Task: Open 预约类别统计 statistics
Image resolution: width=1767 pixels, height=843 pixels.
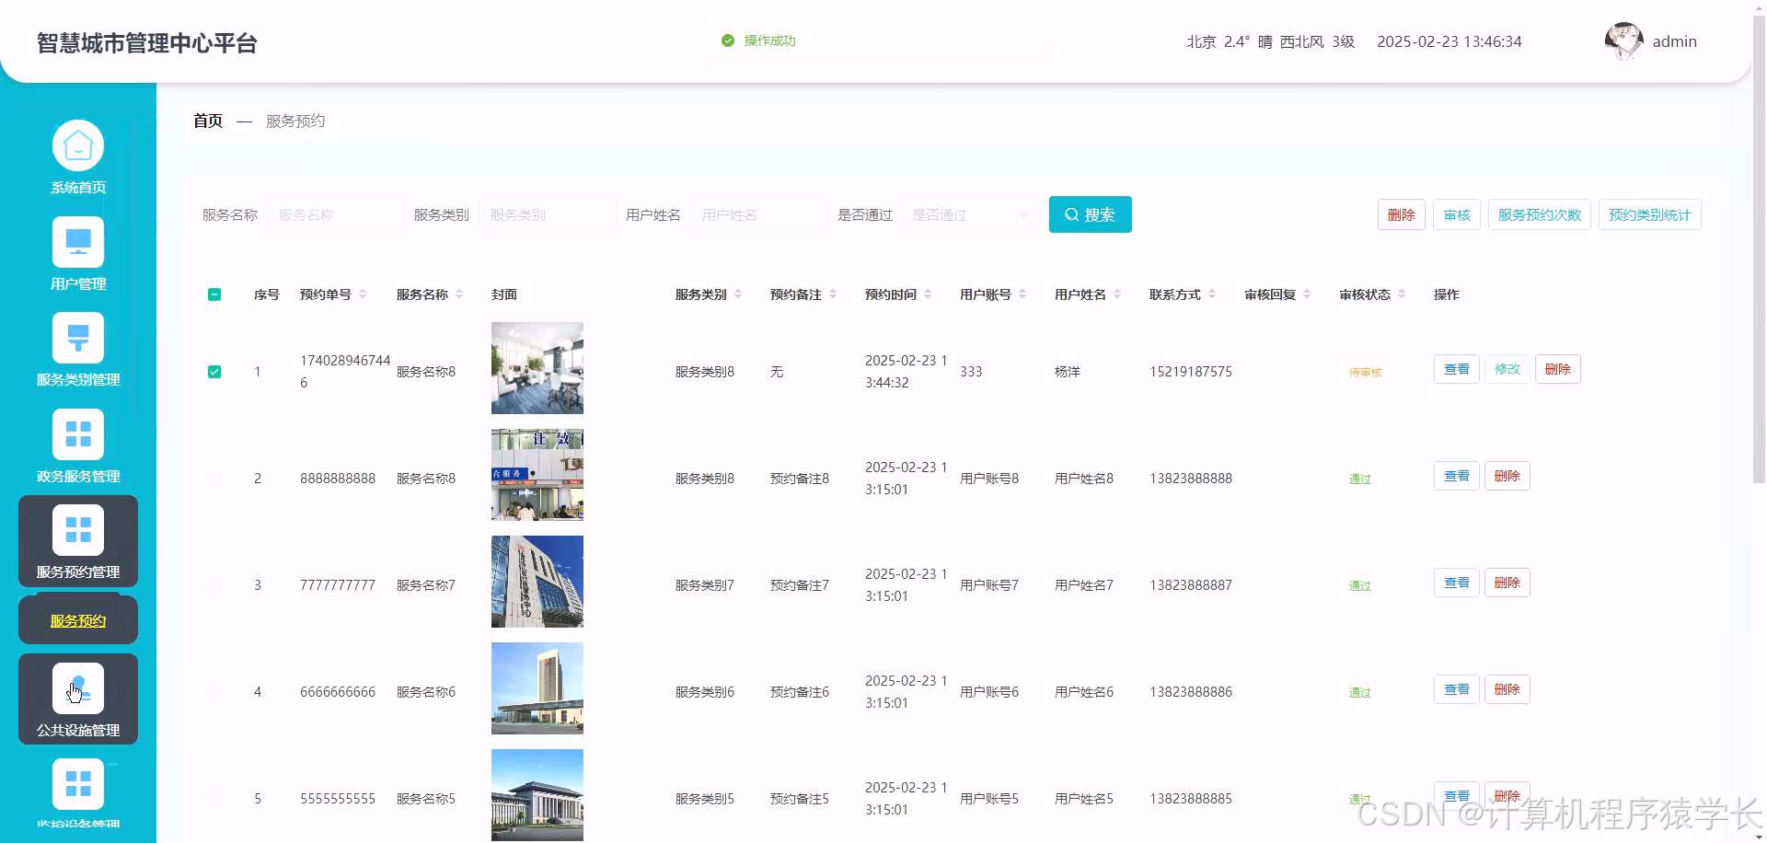Action: click(1649, 214)
